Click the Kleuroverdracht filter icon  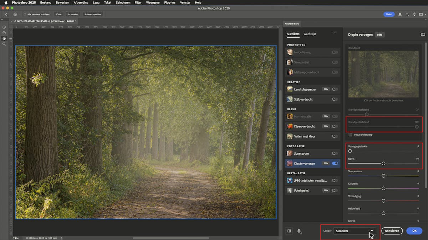pos(290,126)
